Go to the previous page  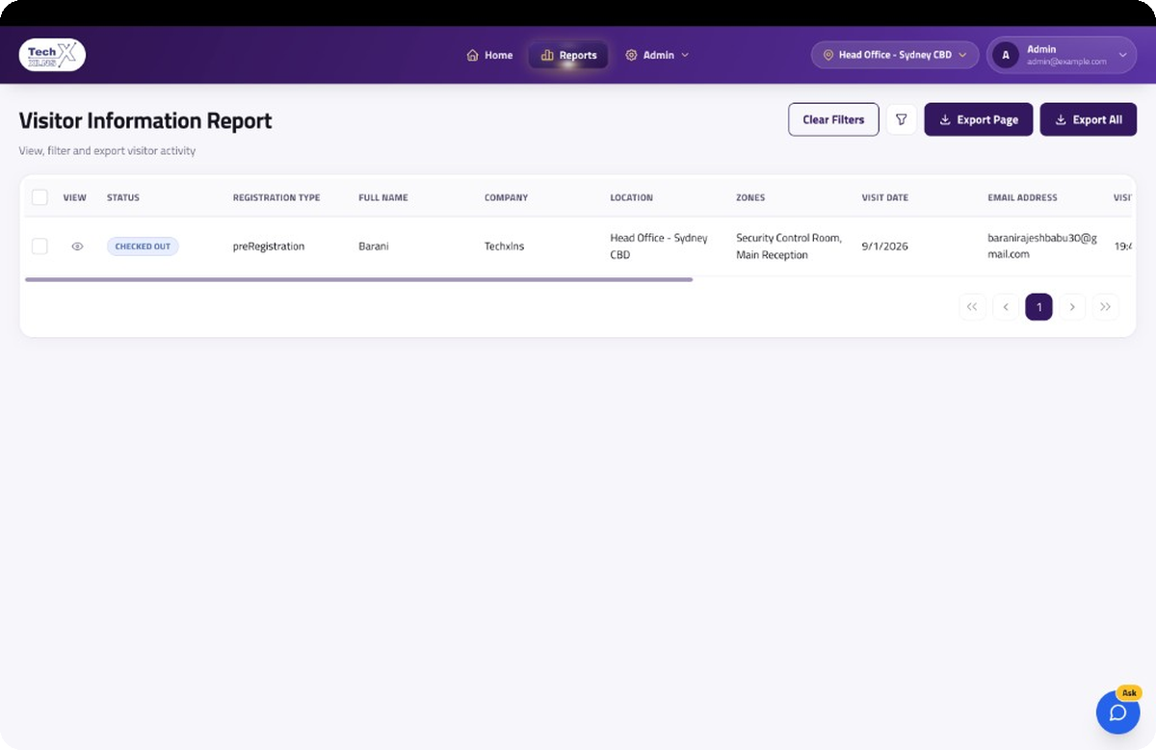point(1006,307)
